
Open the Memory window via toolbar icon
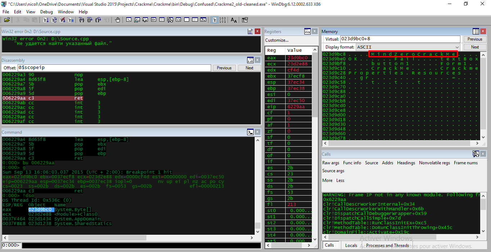tap(162, 20)
